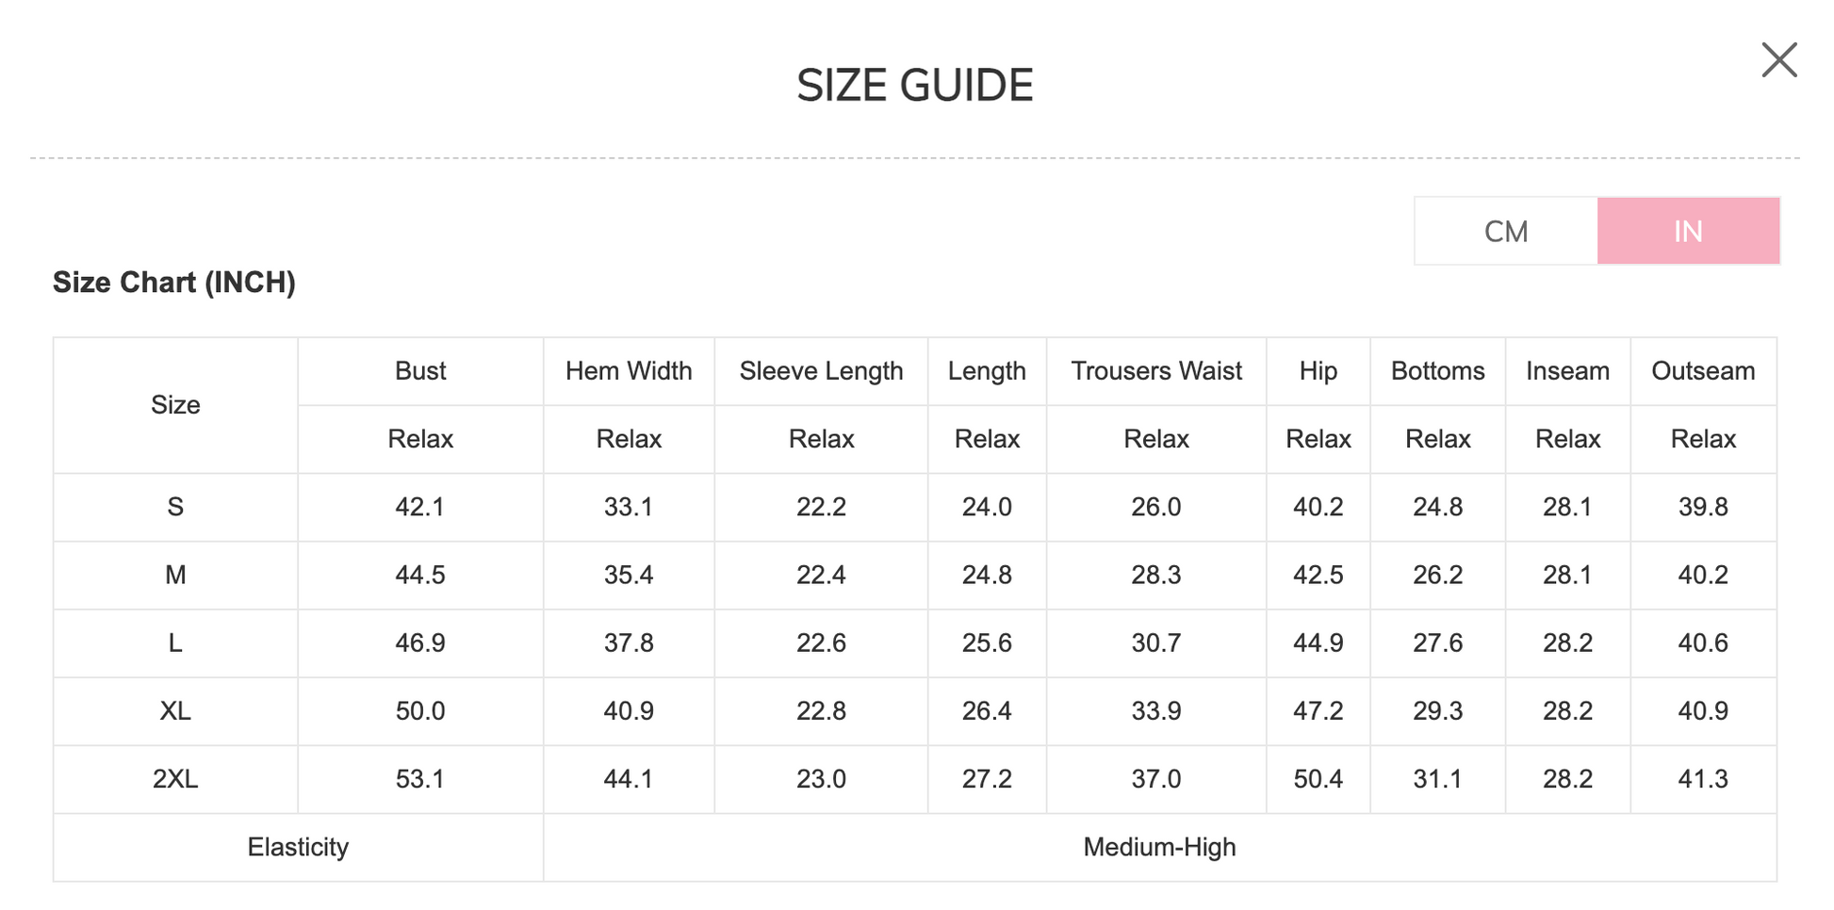Select the XL size row label
The image size is (1834, 910).
click(175, 710)
